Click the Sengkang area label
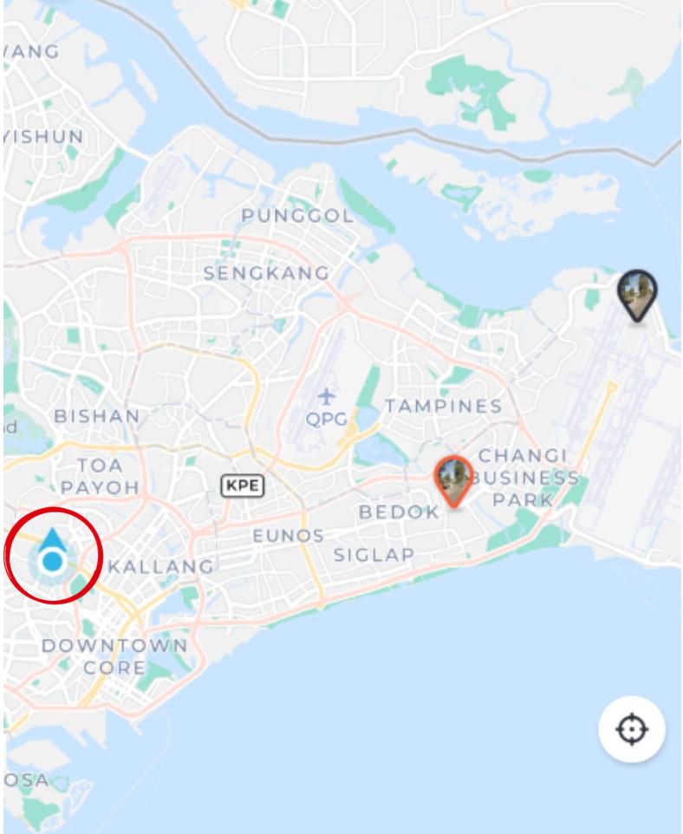Screen dimensions: 683x834 click(266, 273)
